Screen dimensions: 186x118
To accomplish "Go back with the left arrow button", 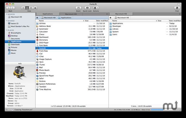I will click(x=8, y=8).
